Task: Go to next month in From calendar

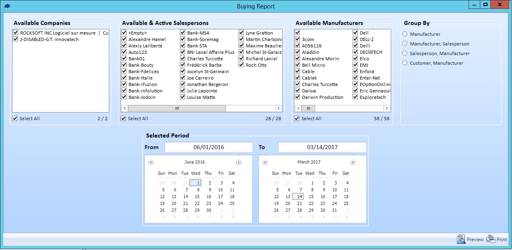Action: tap(239, 162)
